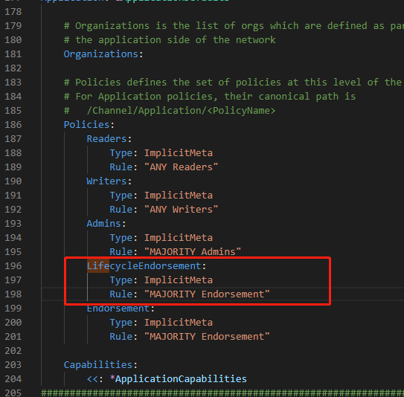The height and width of the screenshot is (397, 404).
Task: Click line number 202 in the gutter
Action: [13, 351]
